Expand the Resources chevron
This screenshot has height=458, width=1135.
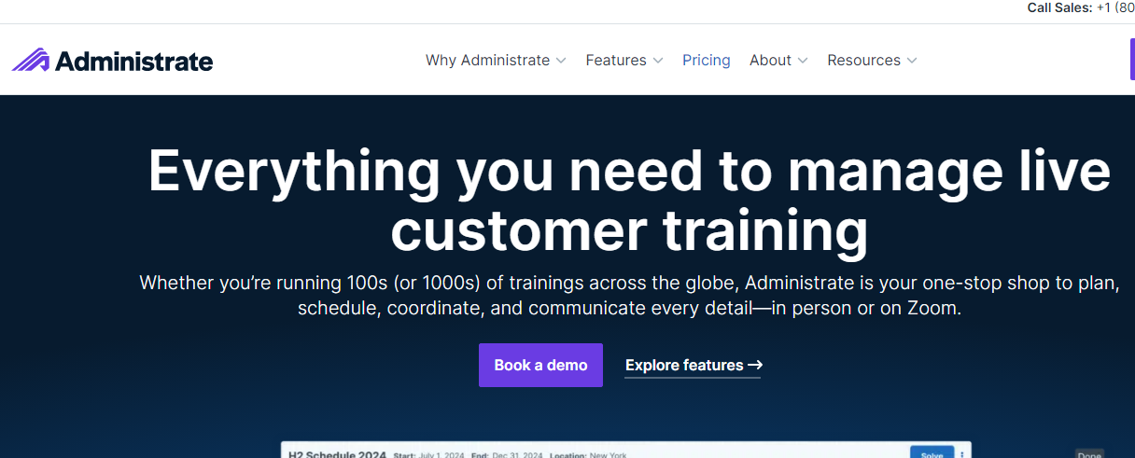coord(912,61)
